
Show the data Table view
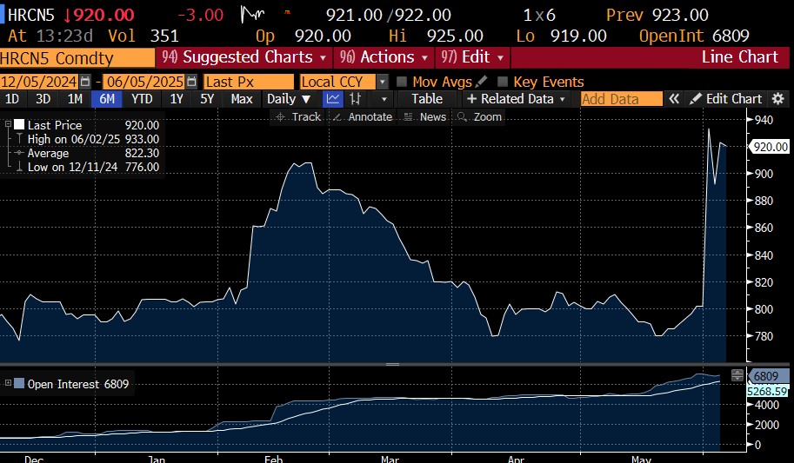tap(427, 99)
